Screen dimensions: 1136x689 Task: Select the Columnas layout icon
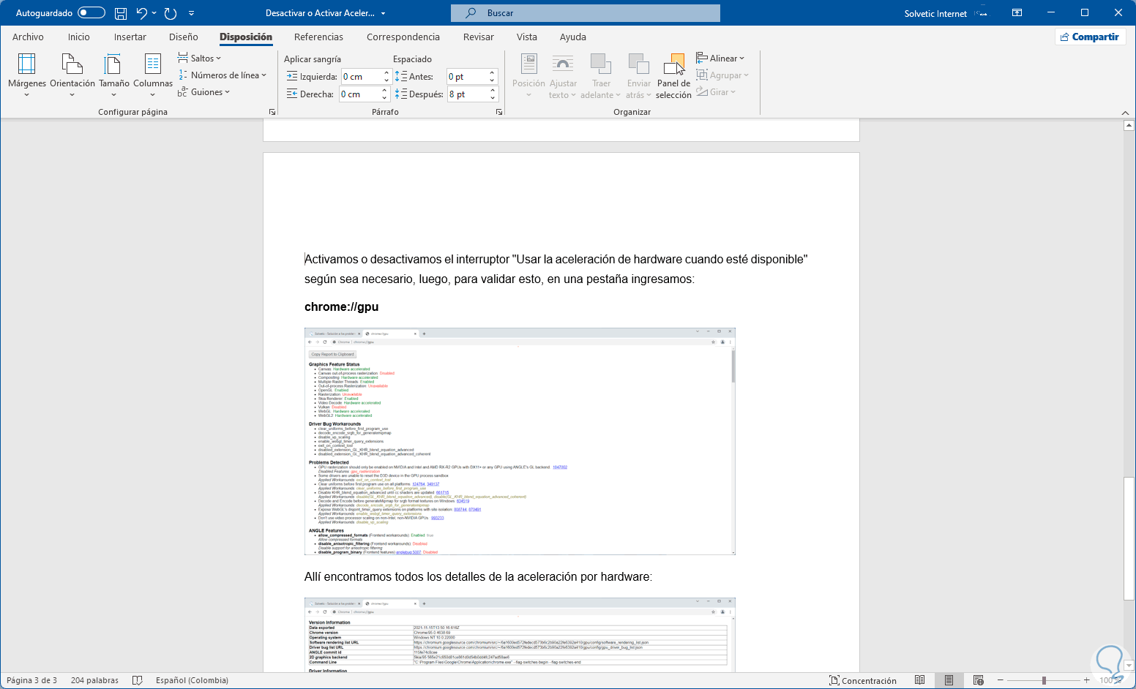tap(152, 65)
